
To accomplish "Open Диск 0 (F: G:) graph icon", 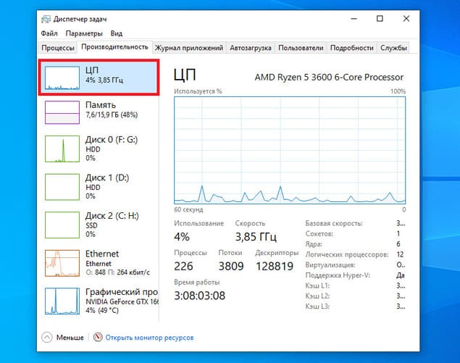I will (62, 149).
